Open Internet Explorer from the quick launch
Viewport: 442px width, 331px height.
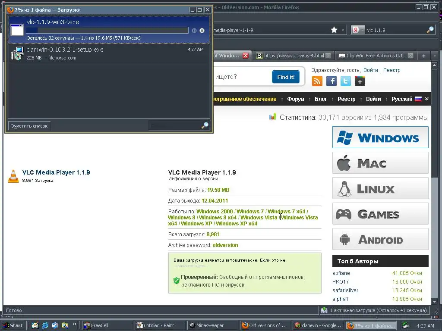[45, 325]
